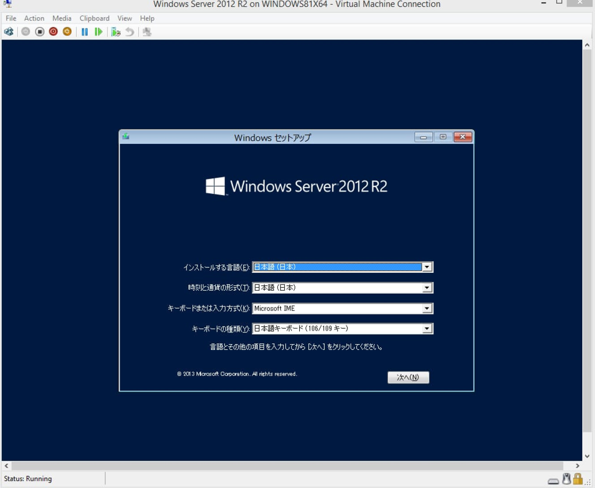Click the VM Connection window title icon

(x=7, y=4)
